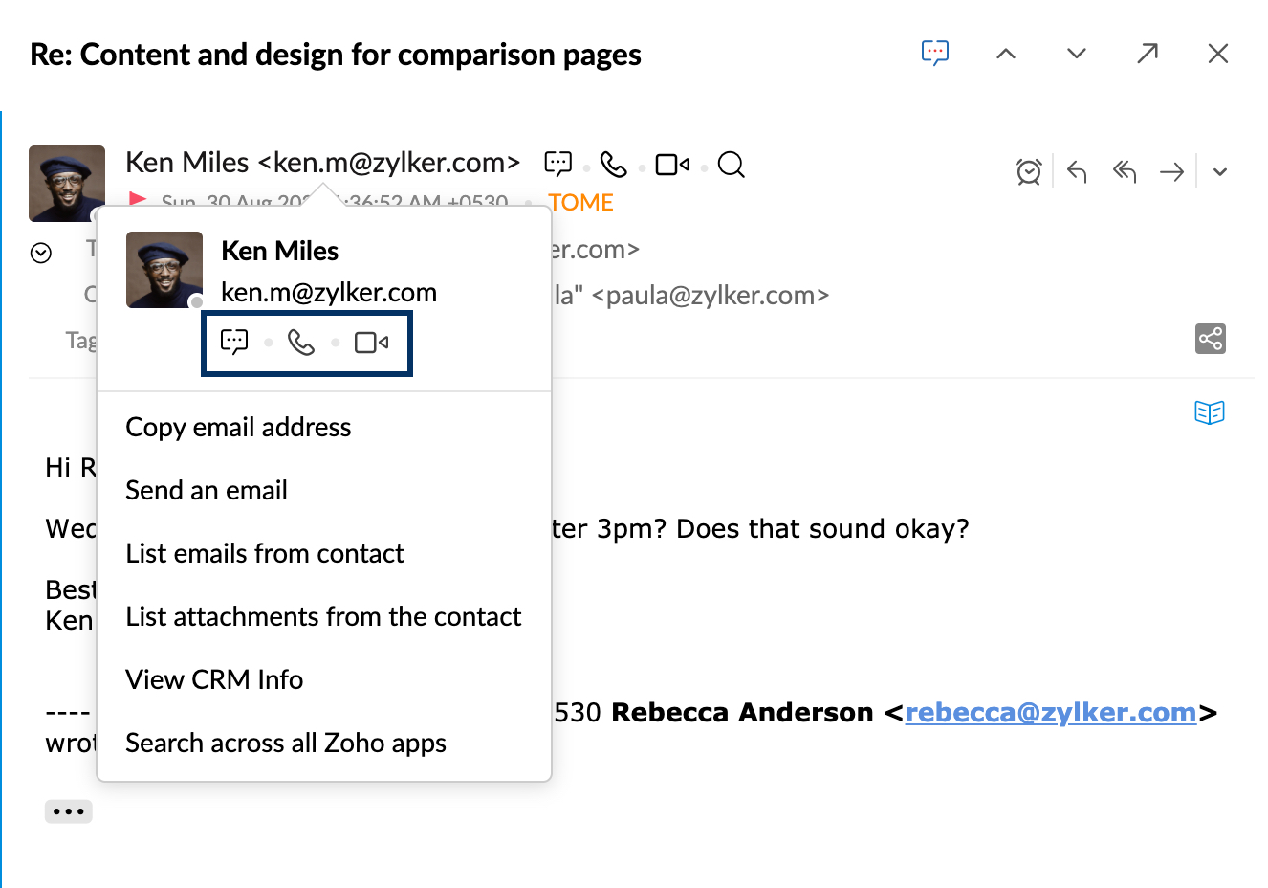Search emails from this sender

tap(731, 165)
